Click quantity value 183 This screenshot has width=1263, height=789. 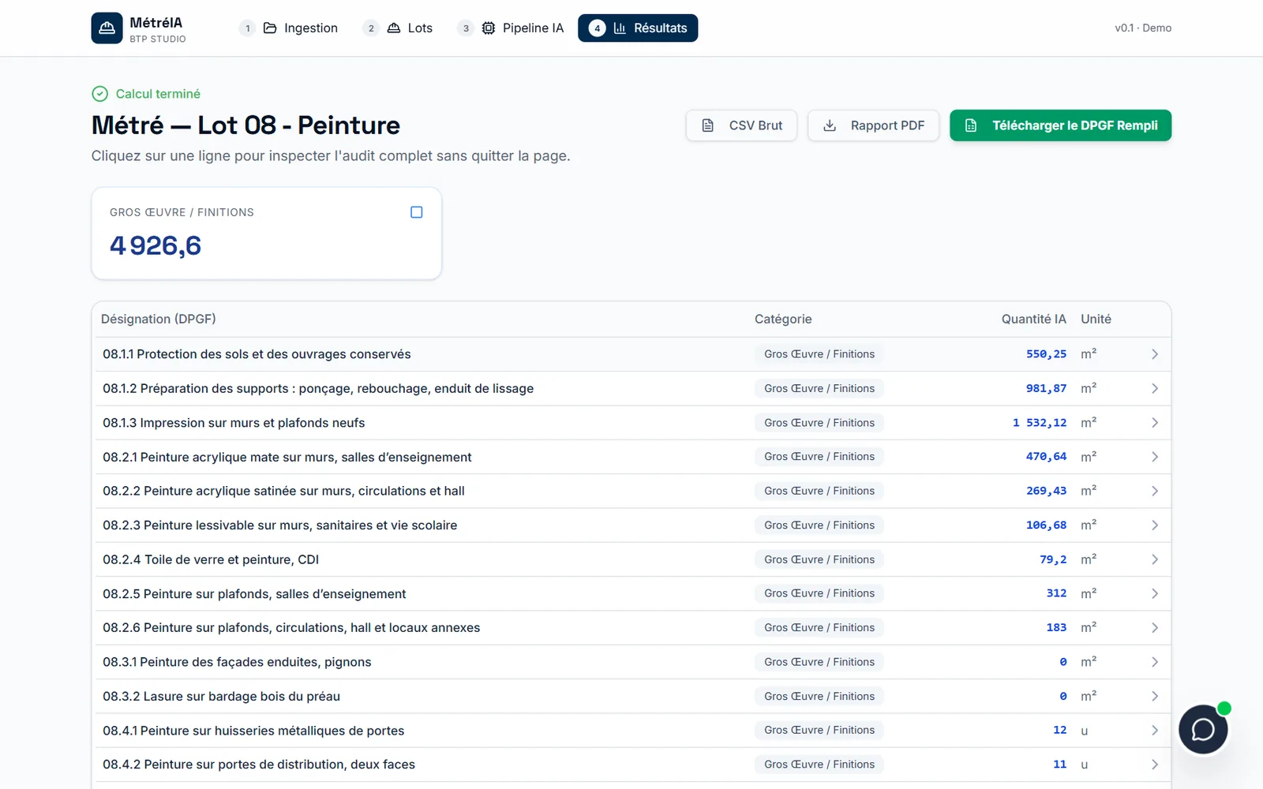(1056, 628)
